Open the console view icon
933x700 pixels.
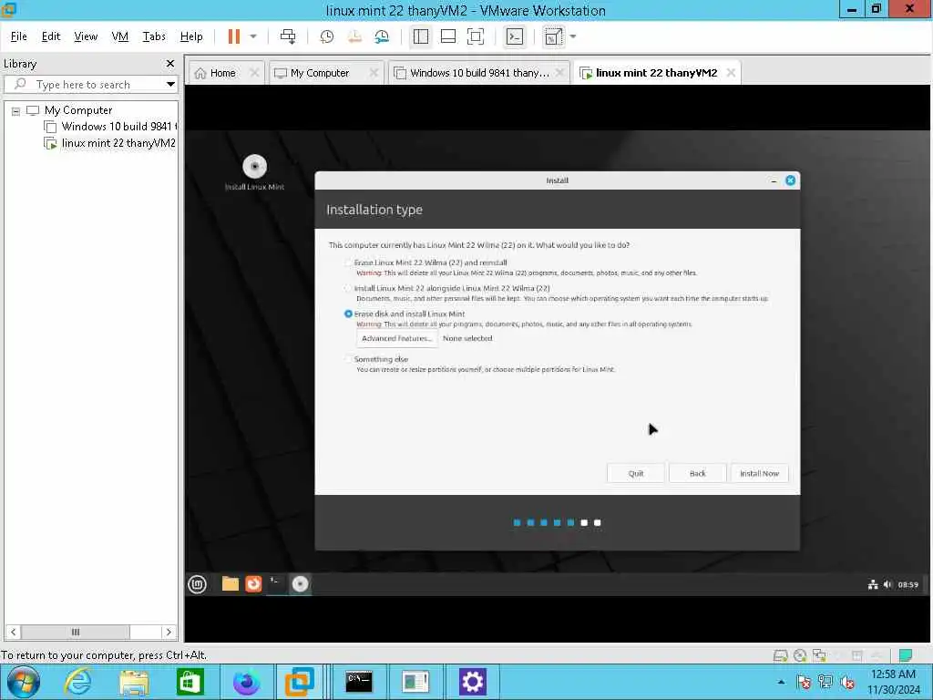coord(514,36)
